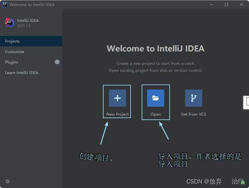Click the Get from VCS branch icon
This screenshot has width=249, height=188.
click(194, 98)
